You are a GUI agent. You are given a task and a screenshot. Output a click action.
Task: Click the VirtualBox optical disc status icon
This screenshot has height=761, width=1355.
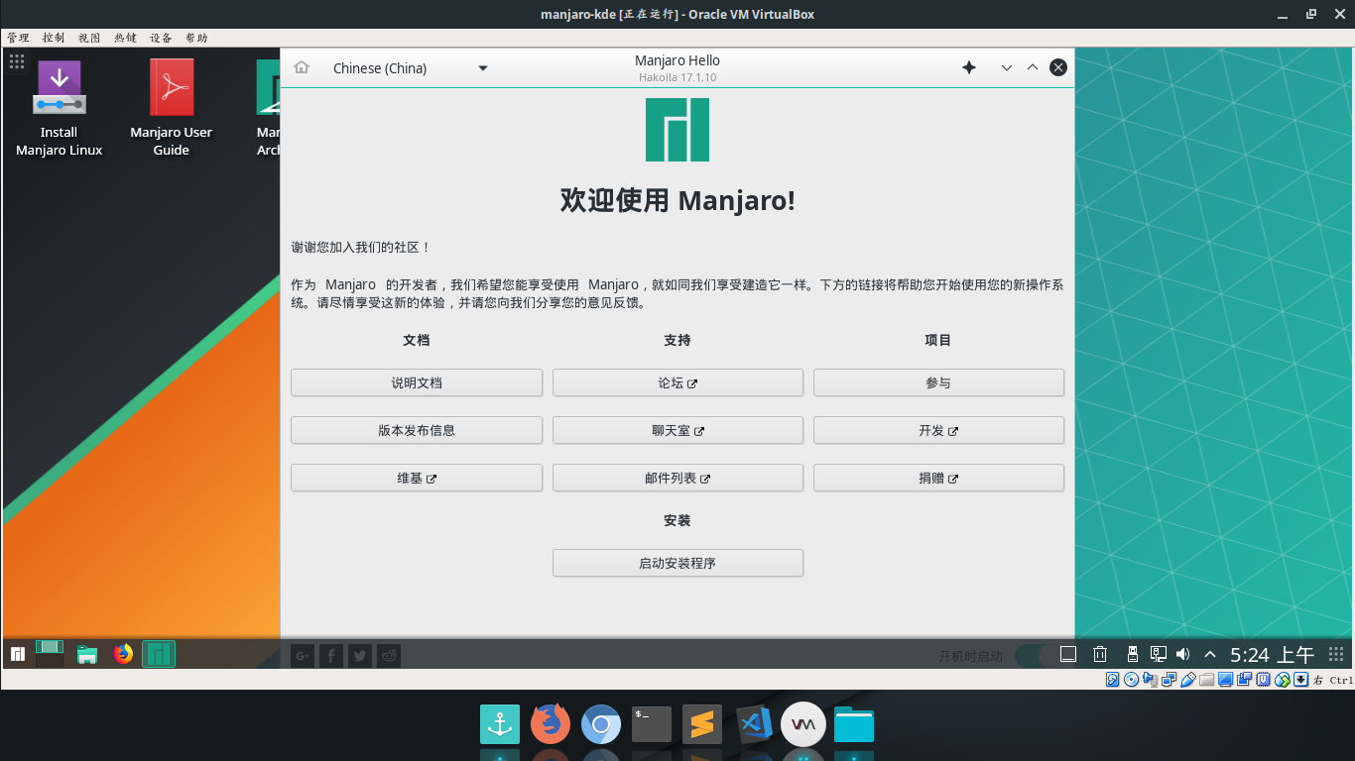1131,680
